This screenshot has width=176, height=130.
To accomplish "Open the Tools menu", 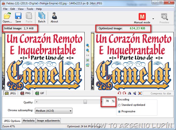I will point(30,9).
